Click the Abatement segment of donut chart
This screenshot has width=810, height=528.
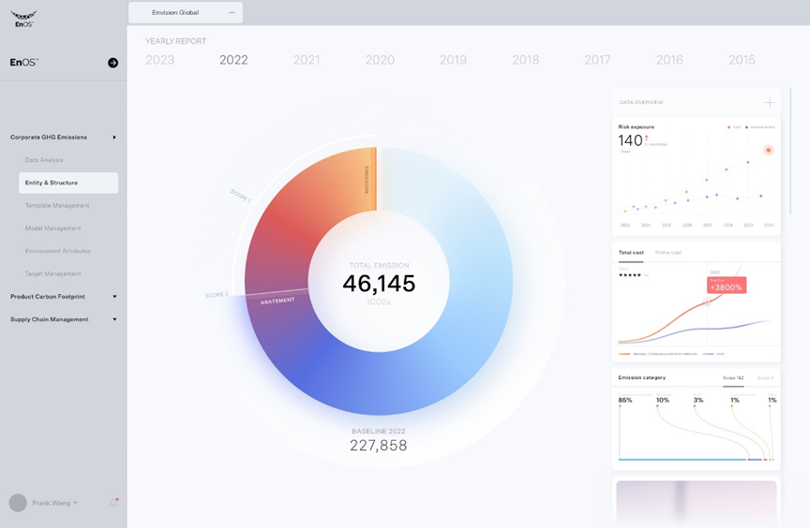(277, 301)
